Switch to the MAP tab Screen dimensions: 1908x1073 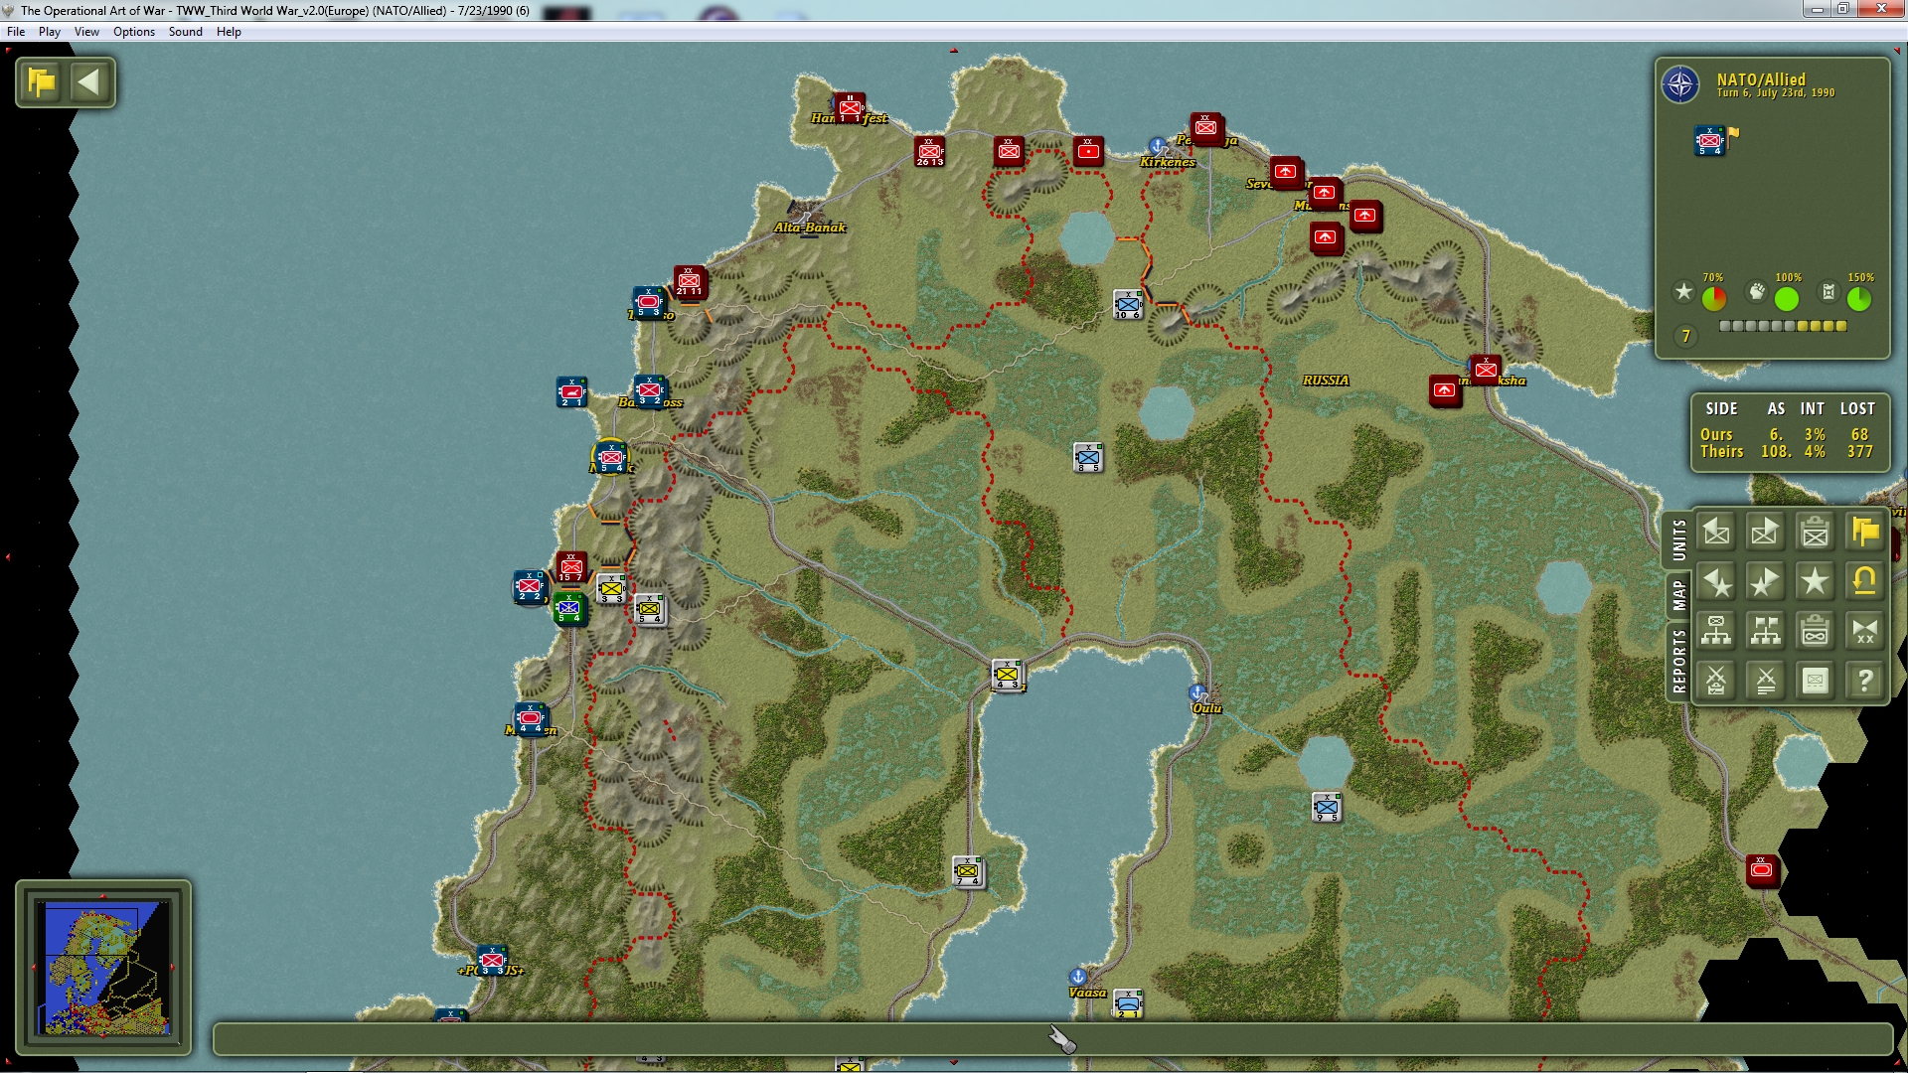(1678, 595)
